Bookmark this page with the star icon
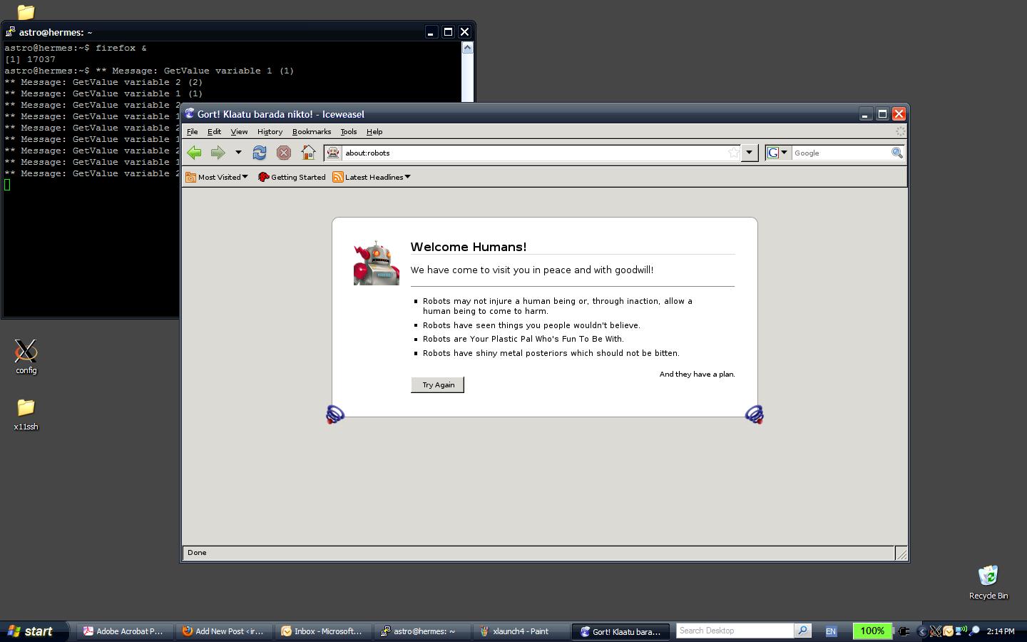 tap(733, 153)
